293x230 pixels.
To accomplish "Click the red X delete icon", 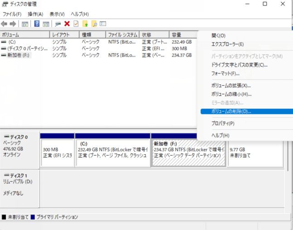I will point(67,24).
